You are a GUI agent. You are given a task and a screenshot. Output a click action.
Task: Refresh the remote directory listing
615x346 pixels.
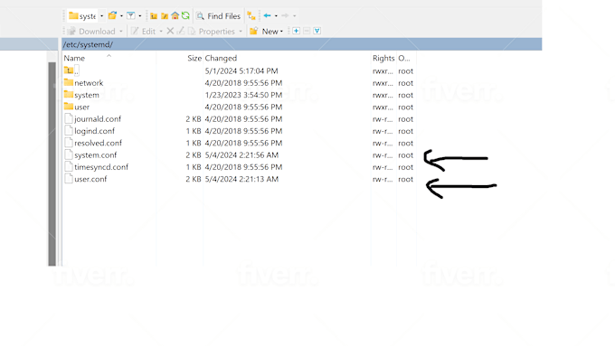point(185,15)
